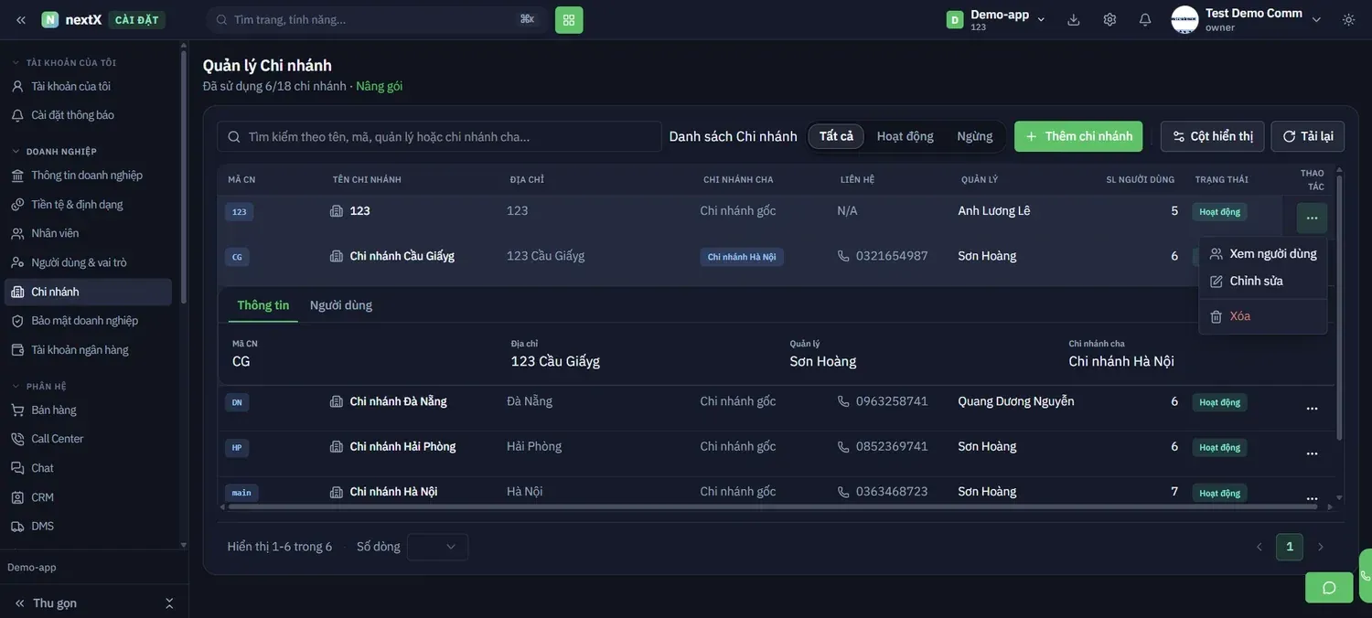Collapse the Doanh nghiệp sidebar section
1372x618 pixels.
click(x=16, y=152)
